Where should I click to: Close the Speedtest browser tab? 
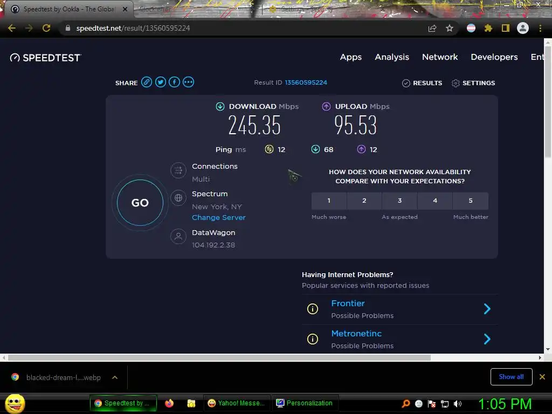click(125, 9)
